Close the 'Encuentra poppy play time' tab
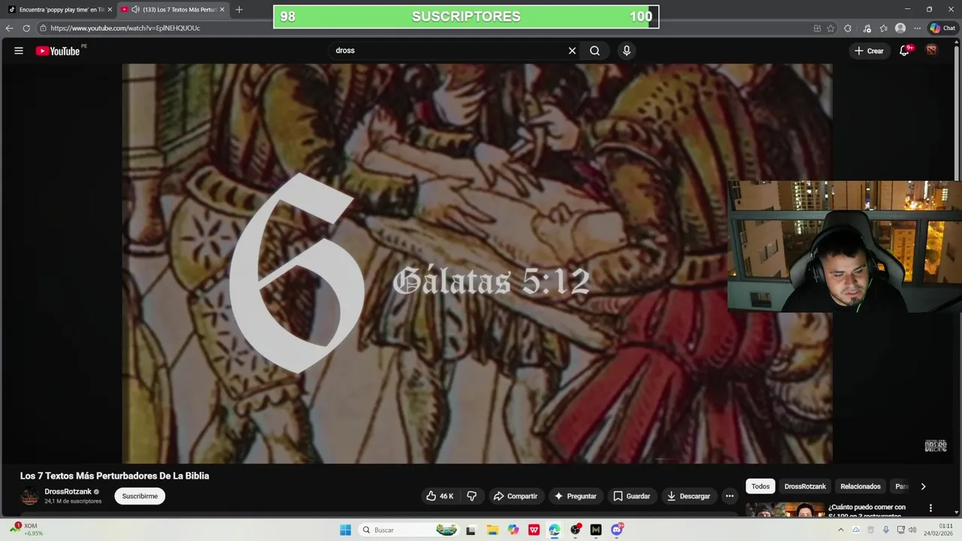 110,9
